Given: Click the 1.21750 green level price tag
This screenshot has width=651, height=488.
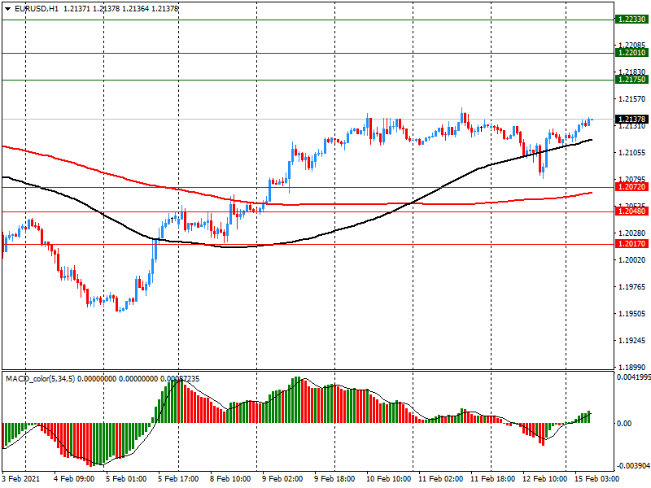Looking at the screenshot, I should 631,80.
